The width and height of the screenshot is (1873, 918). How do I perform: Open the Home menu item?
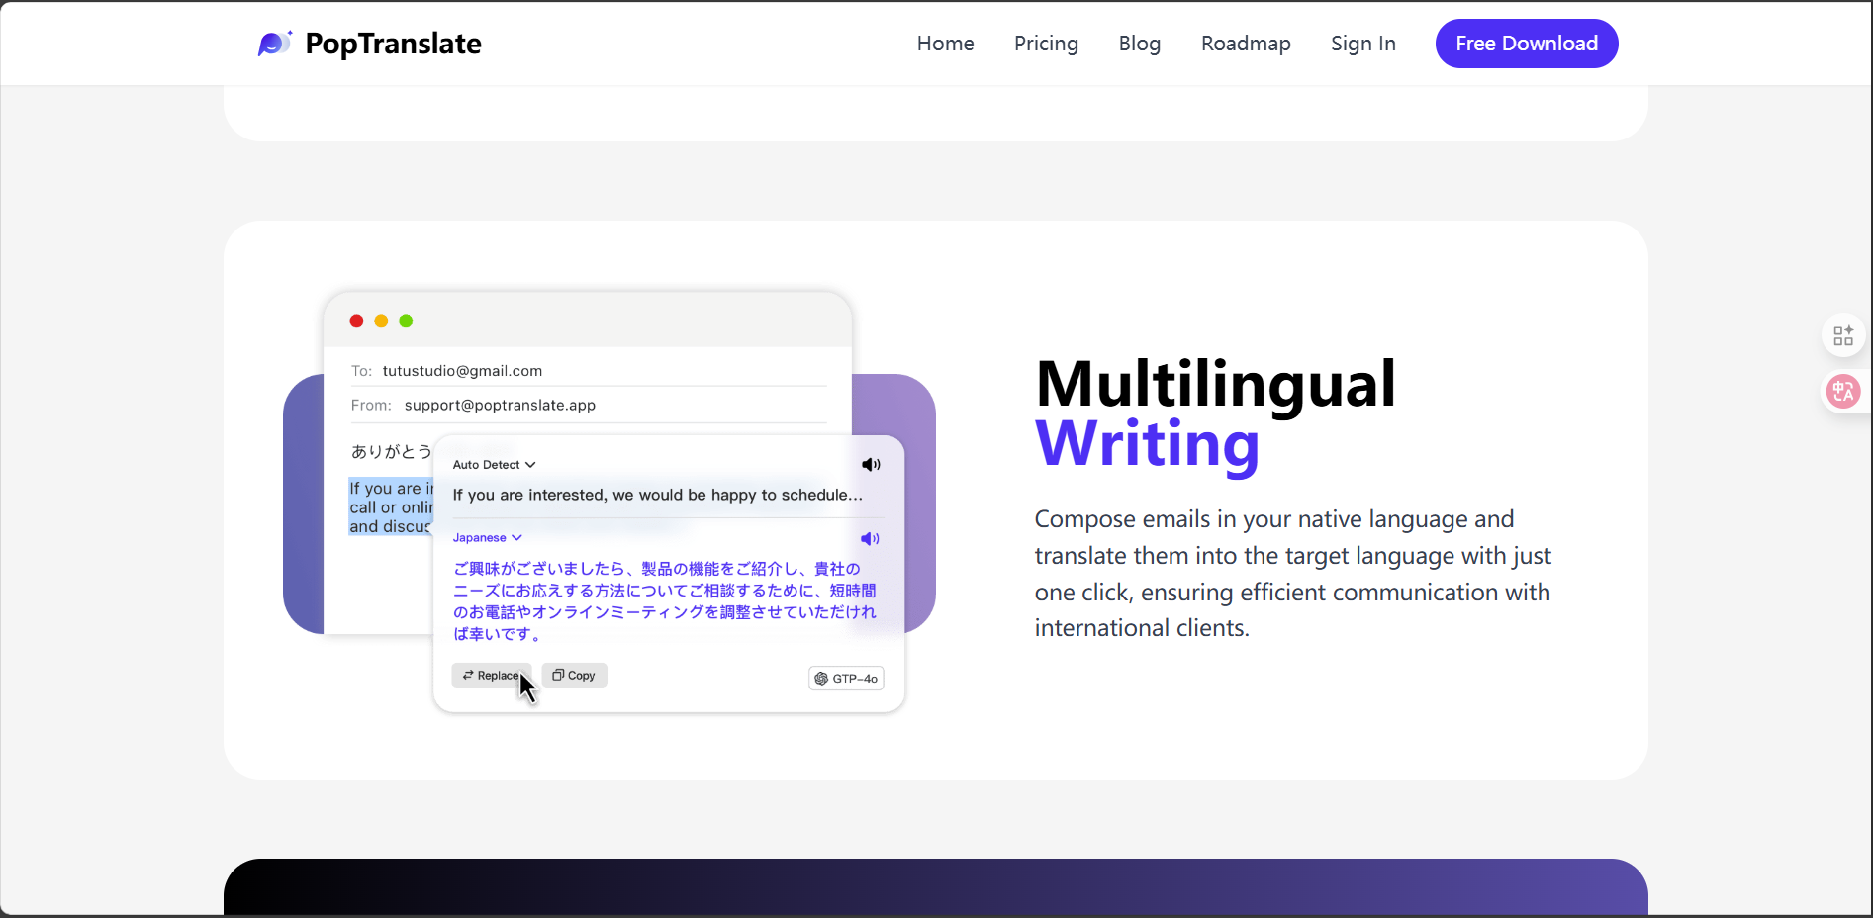point(945,44)
